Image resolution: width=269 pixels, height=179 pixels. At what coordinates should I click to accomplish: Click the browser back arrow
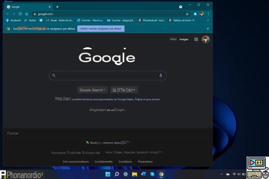coord(7,14)
